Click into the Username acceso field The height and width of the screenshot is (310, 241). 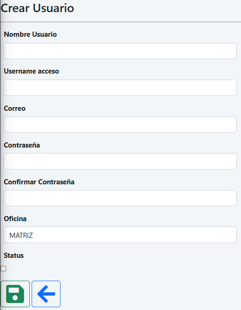(x=120, y=88)
